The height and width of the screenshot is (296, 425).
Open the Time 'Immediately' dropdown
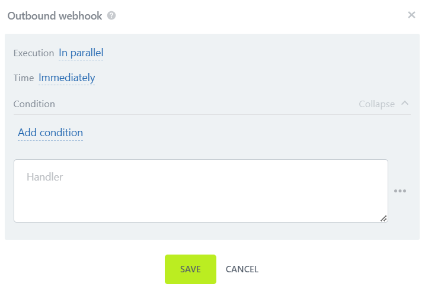(66, 78)
